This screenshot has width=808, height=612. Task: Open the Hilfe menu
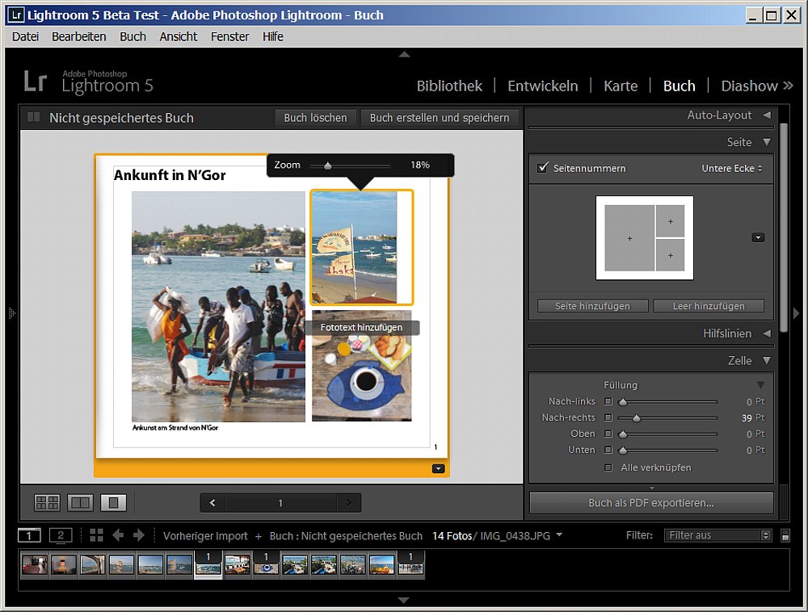pos(273,36)
